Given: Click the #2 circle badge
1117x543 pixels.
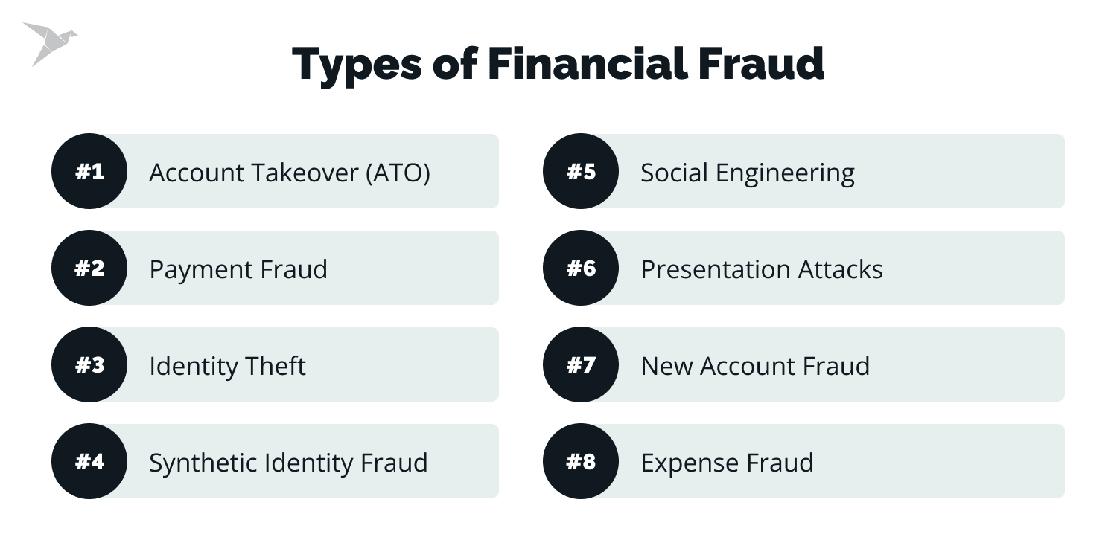Looking at the screenshot, I should [89, 268].
